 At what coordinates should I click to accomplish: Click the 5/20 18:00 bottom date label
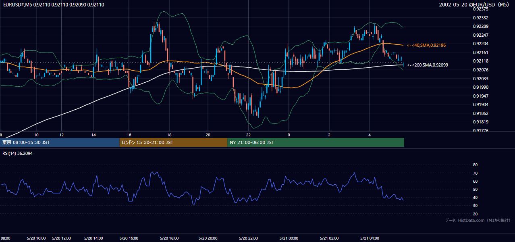[169, 238]
